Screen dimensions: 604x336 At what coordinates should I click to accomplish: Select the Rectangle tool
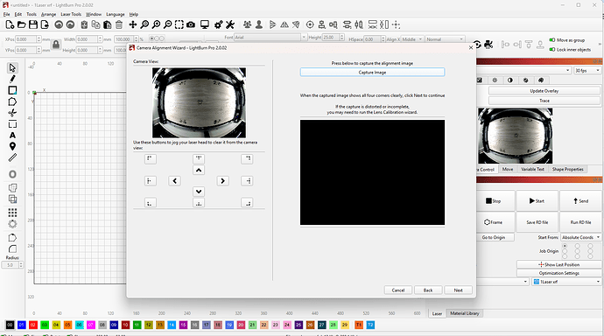12,90
